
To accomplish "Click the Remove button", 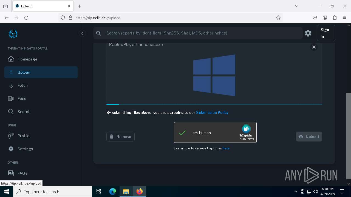I will 120,137.
